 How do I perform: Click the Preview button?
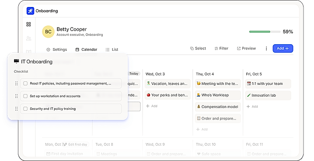(x=246, y=49)
